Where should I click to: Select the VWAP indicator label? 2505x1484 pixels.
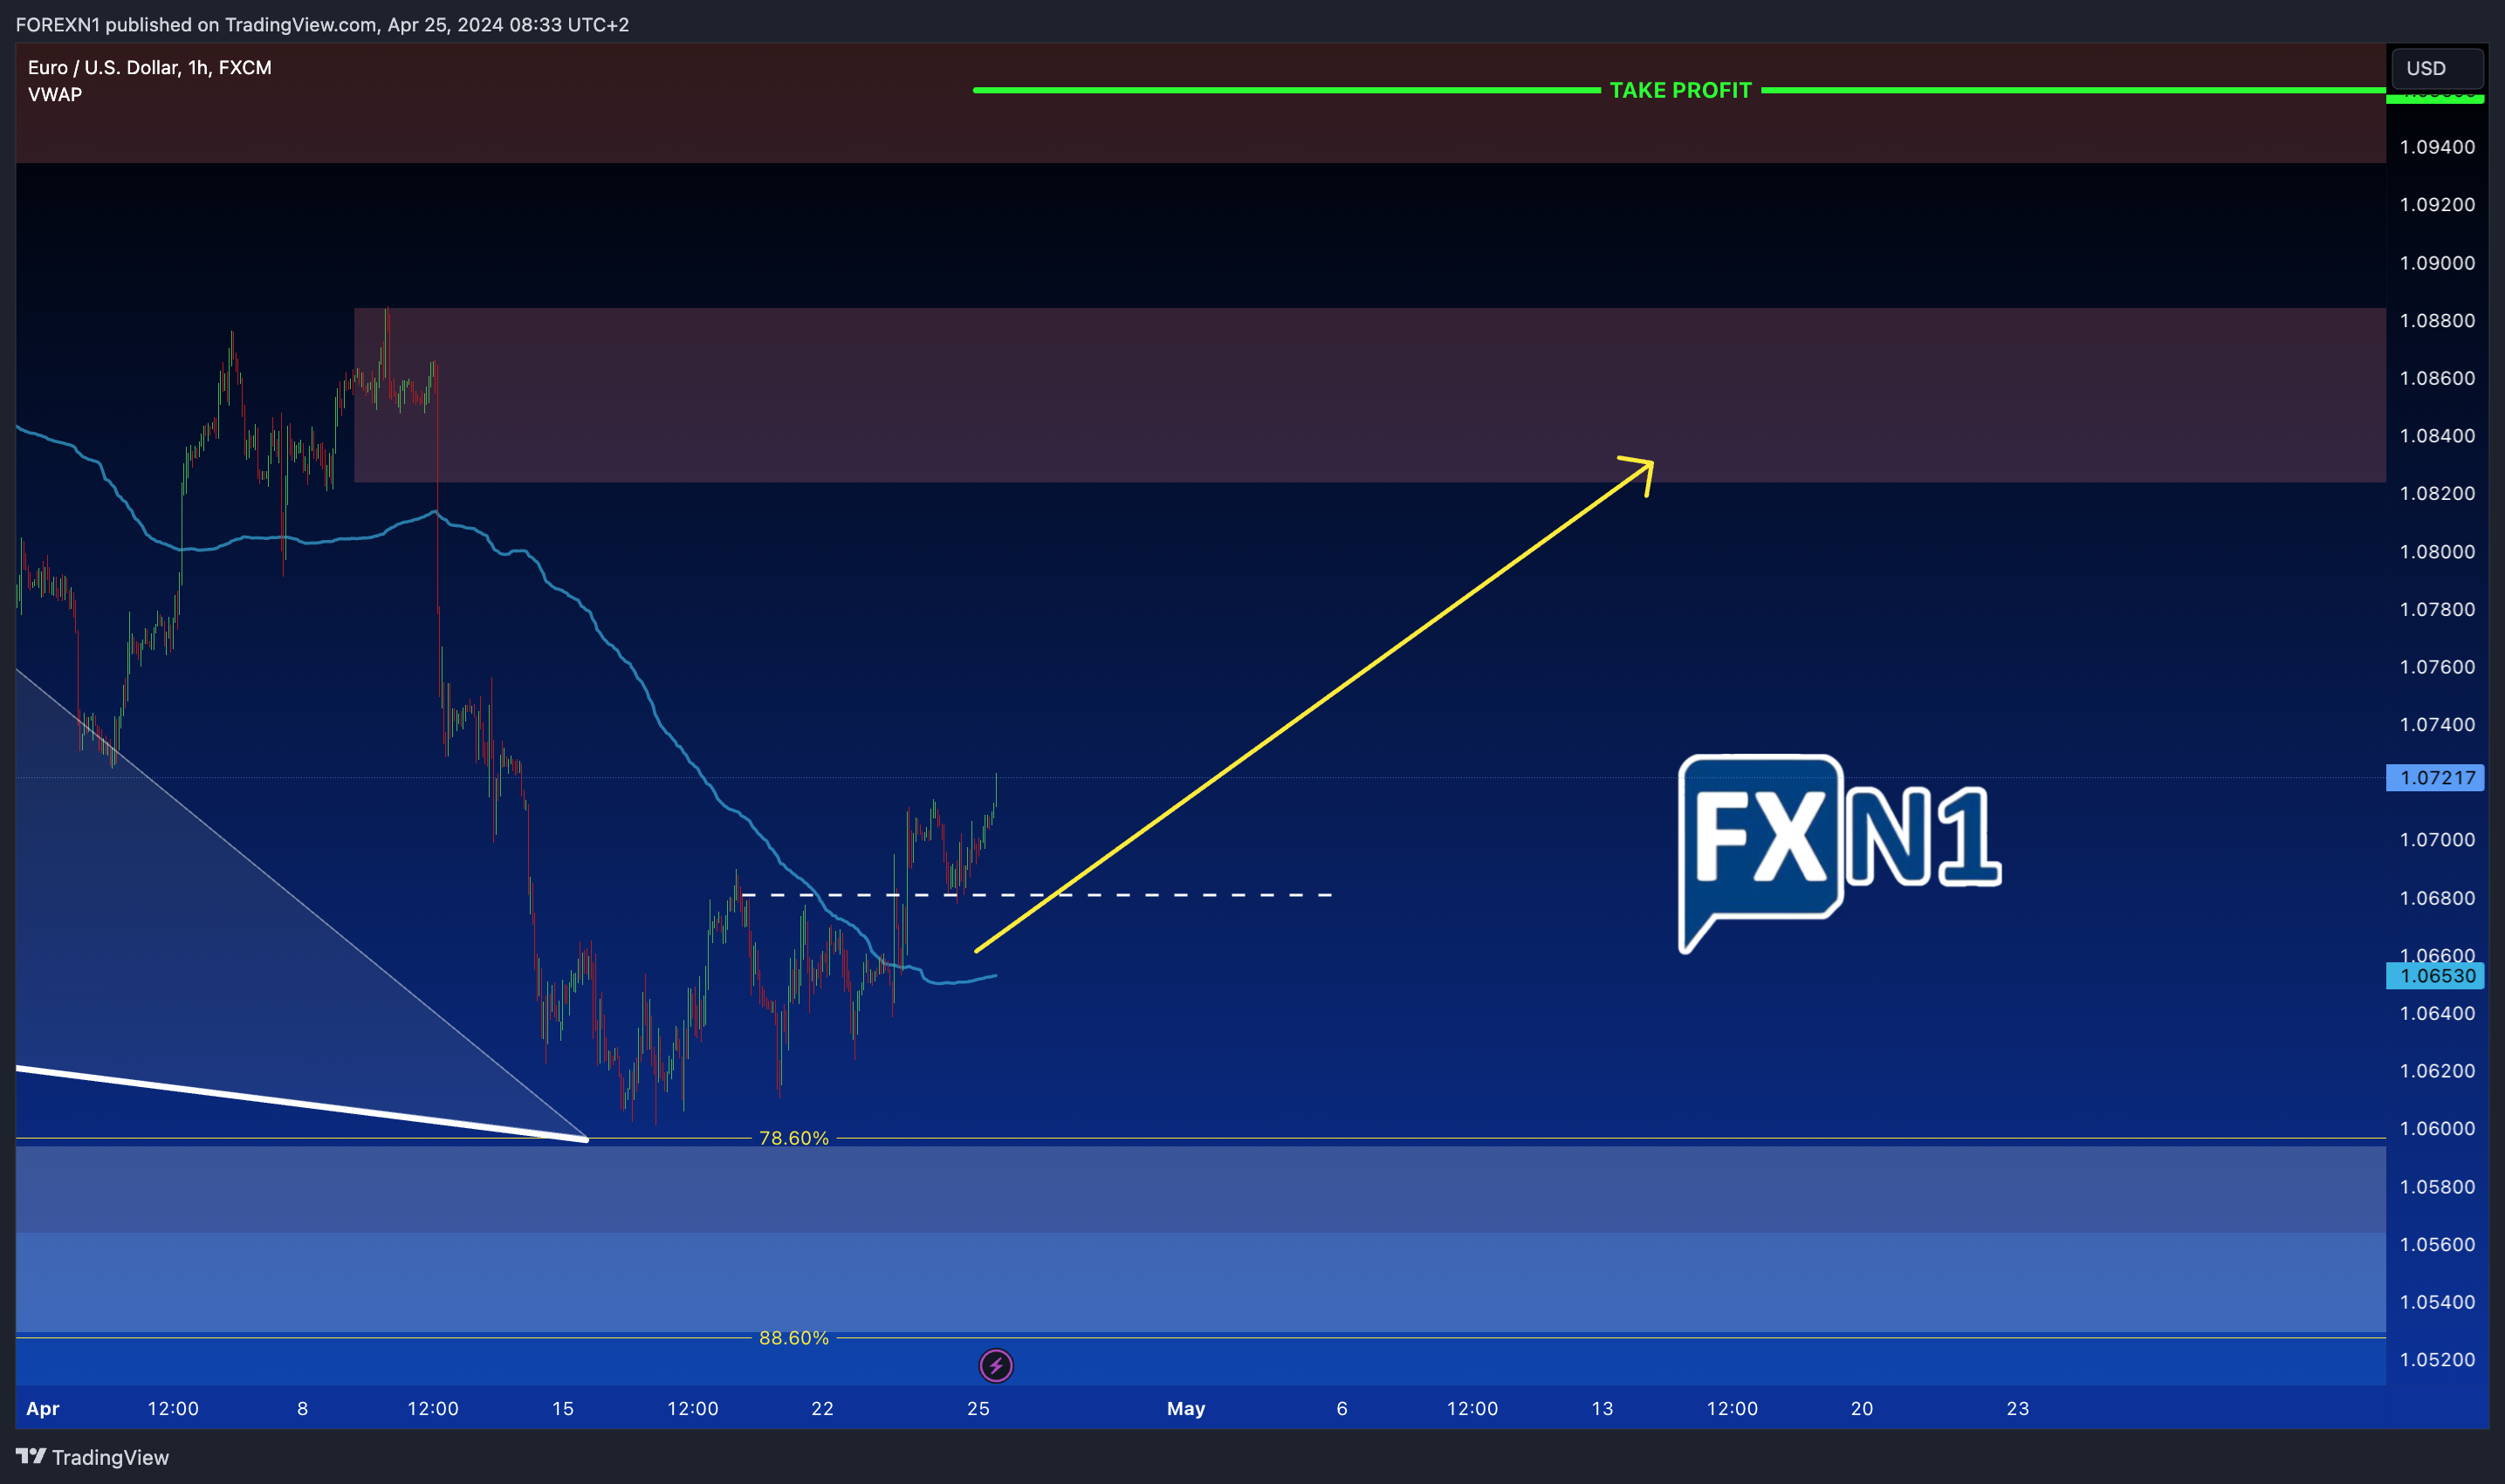55,94
